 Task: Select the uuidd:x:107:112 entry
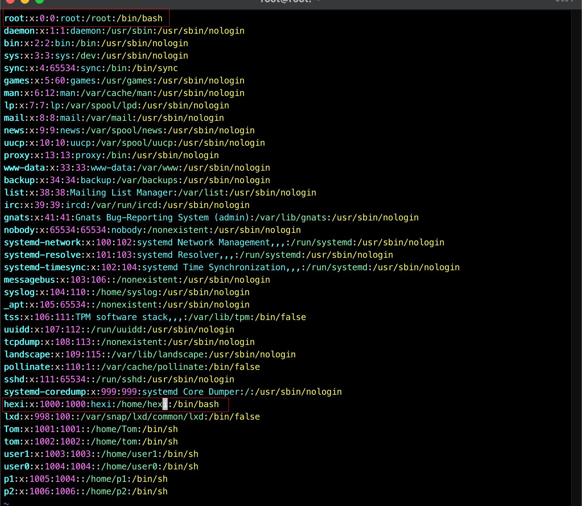(x=119, y=330)
